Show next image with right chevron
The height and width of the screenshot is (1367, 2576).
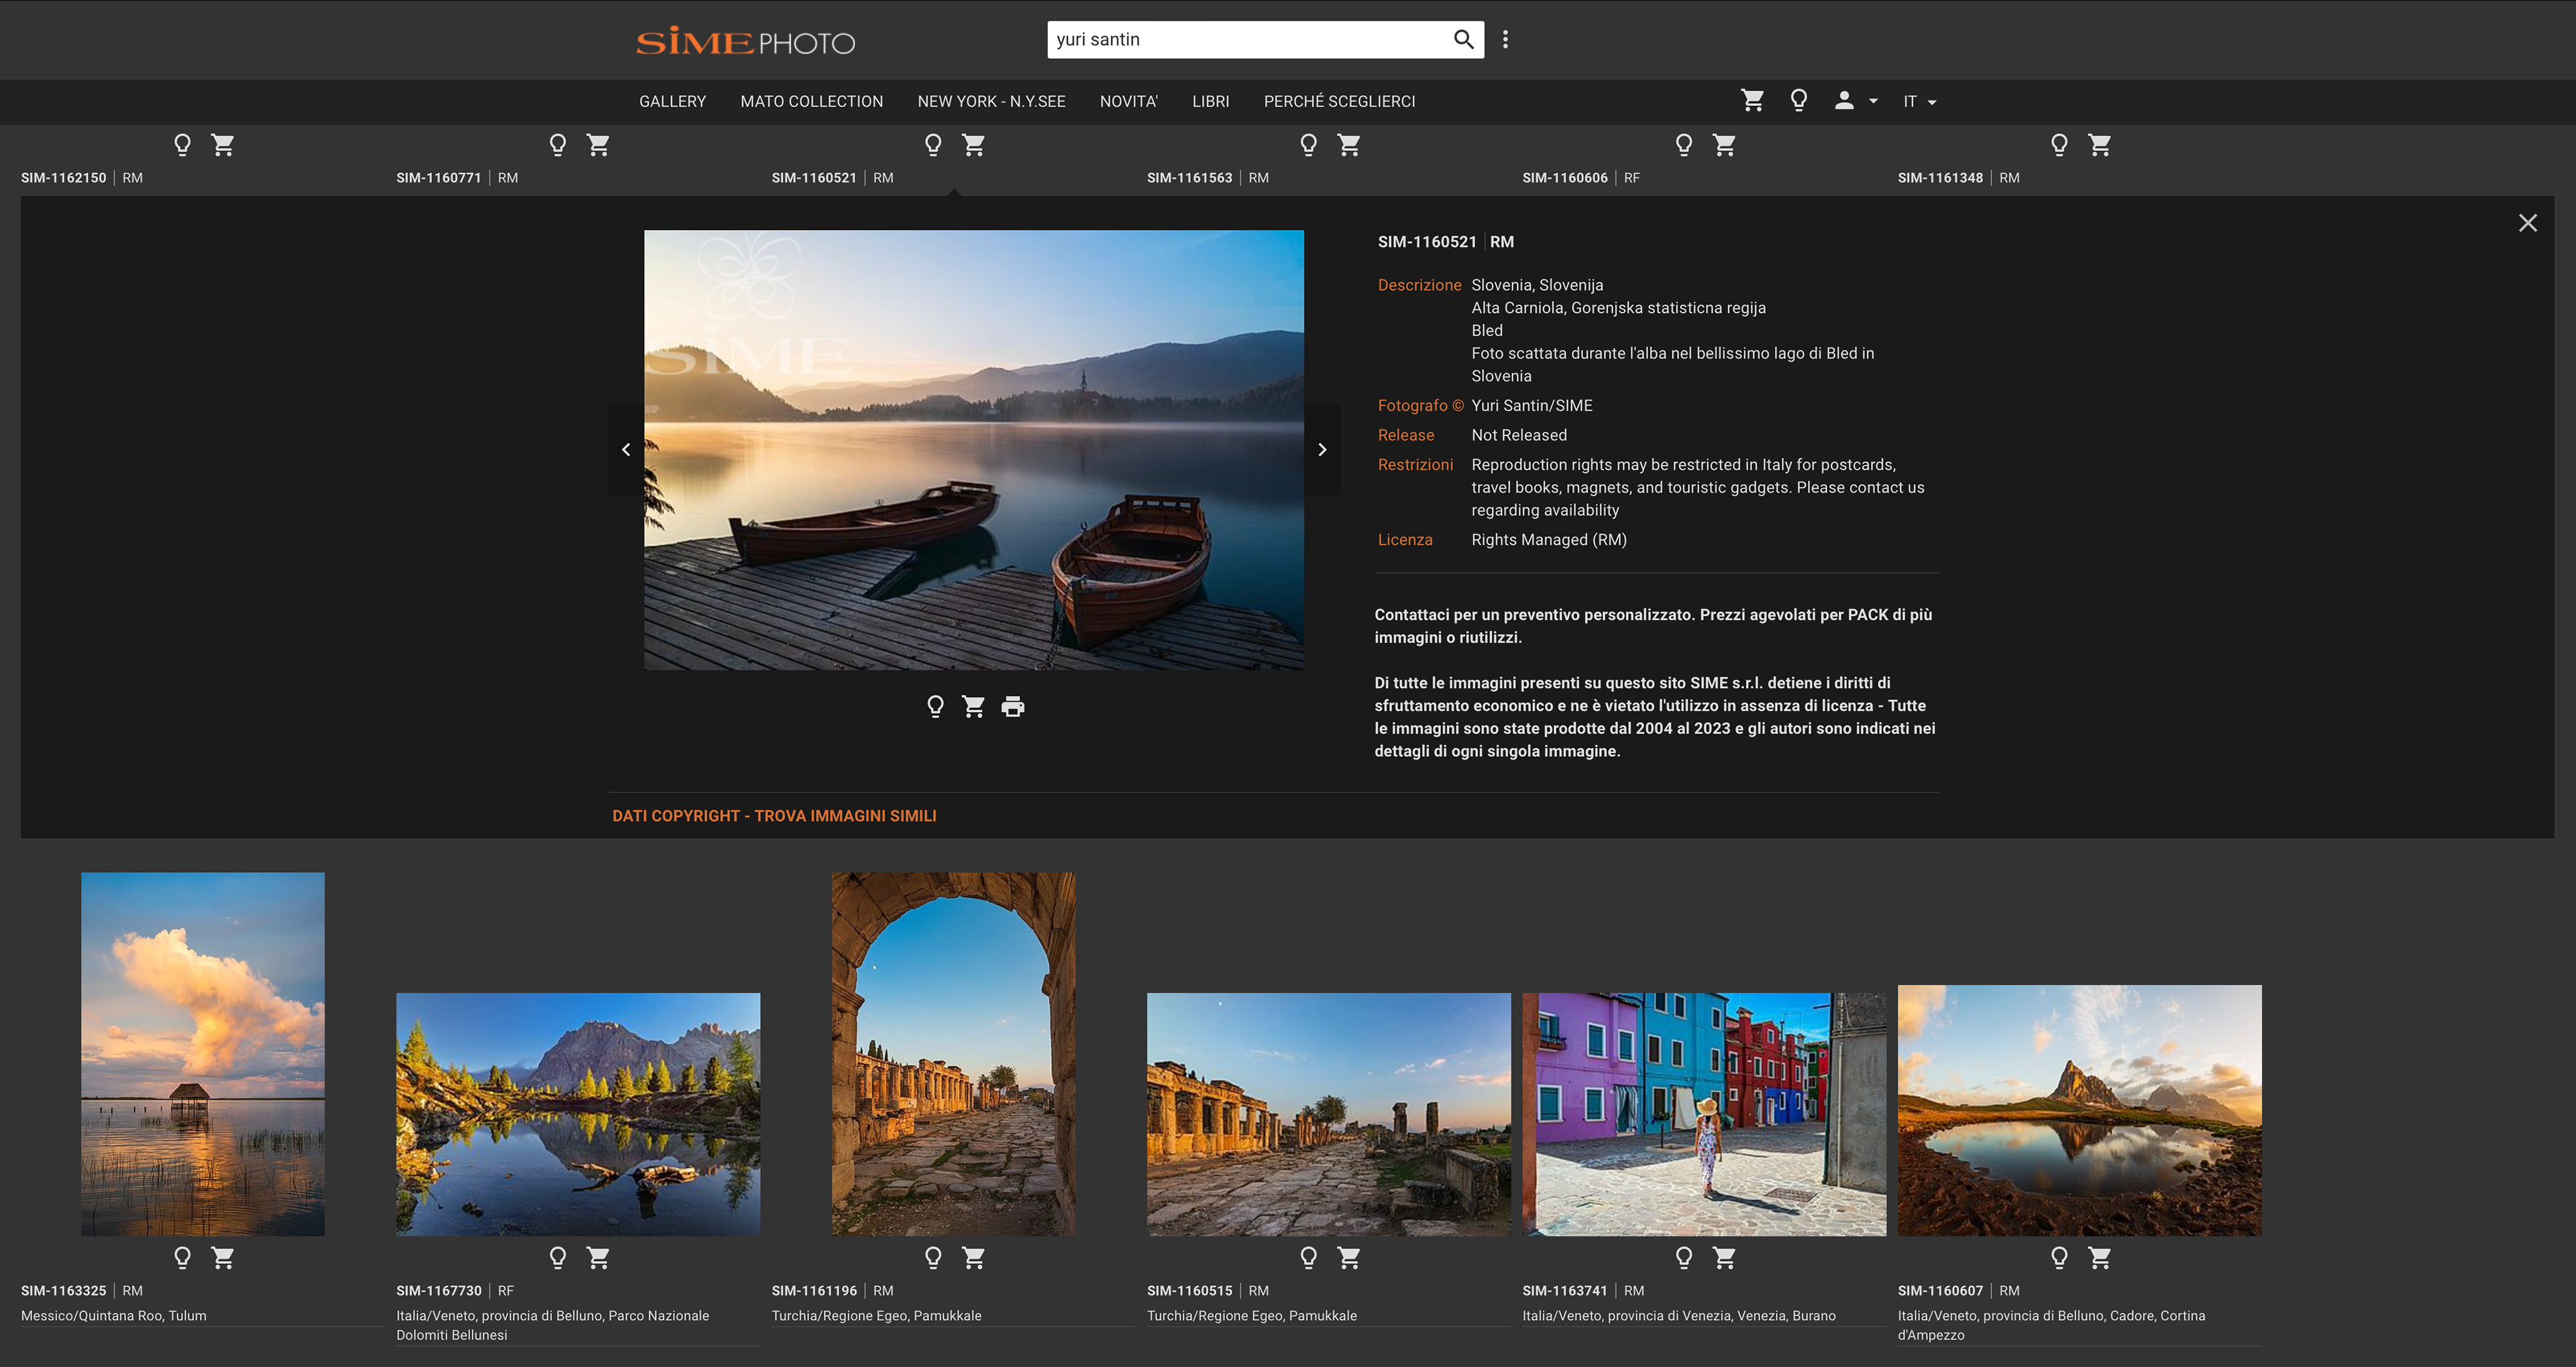coord(1322,450)
